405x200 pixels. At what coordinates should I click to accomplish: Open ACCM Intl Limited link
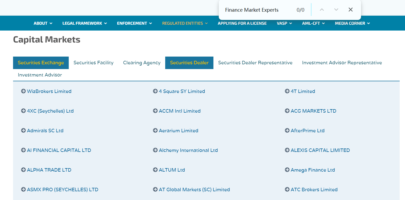[x=180, y=111]
